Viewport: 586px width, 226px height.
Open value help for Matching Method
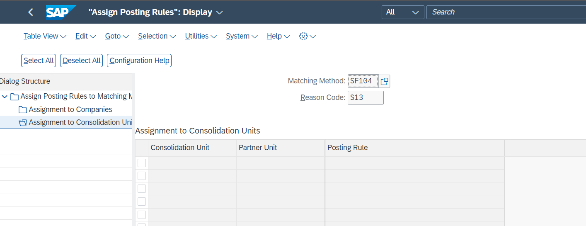coord(384,81)
